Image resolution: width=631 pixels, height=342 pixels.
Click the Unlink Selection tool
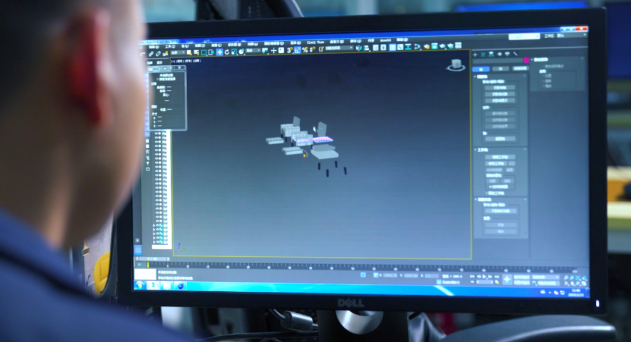(x=158, y=54)
